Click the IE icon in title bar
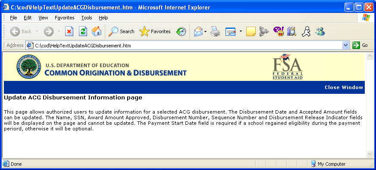 pos(6,7)
